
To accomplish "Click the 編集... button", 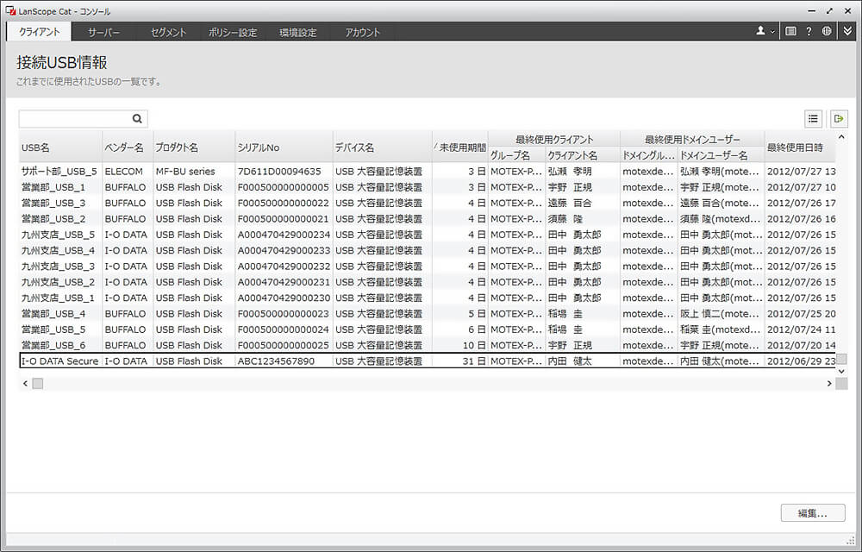I will pyautogui.click(x=813, y=513).
